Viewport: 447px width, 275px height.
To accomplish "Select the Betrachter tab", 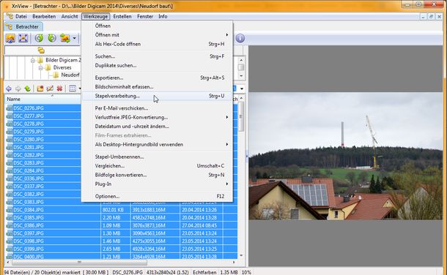I will pos(23,27).
